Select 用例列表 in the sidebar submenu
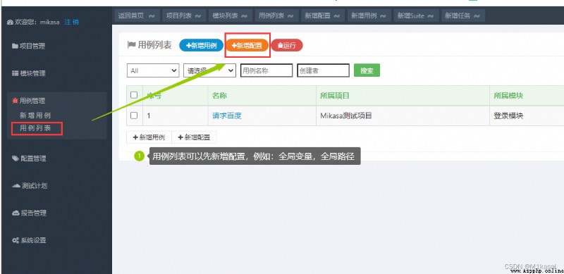Image resolution: width=564 pixels, height=274 pixels. click(x=35, y=128)
